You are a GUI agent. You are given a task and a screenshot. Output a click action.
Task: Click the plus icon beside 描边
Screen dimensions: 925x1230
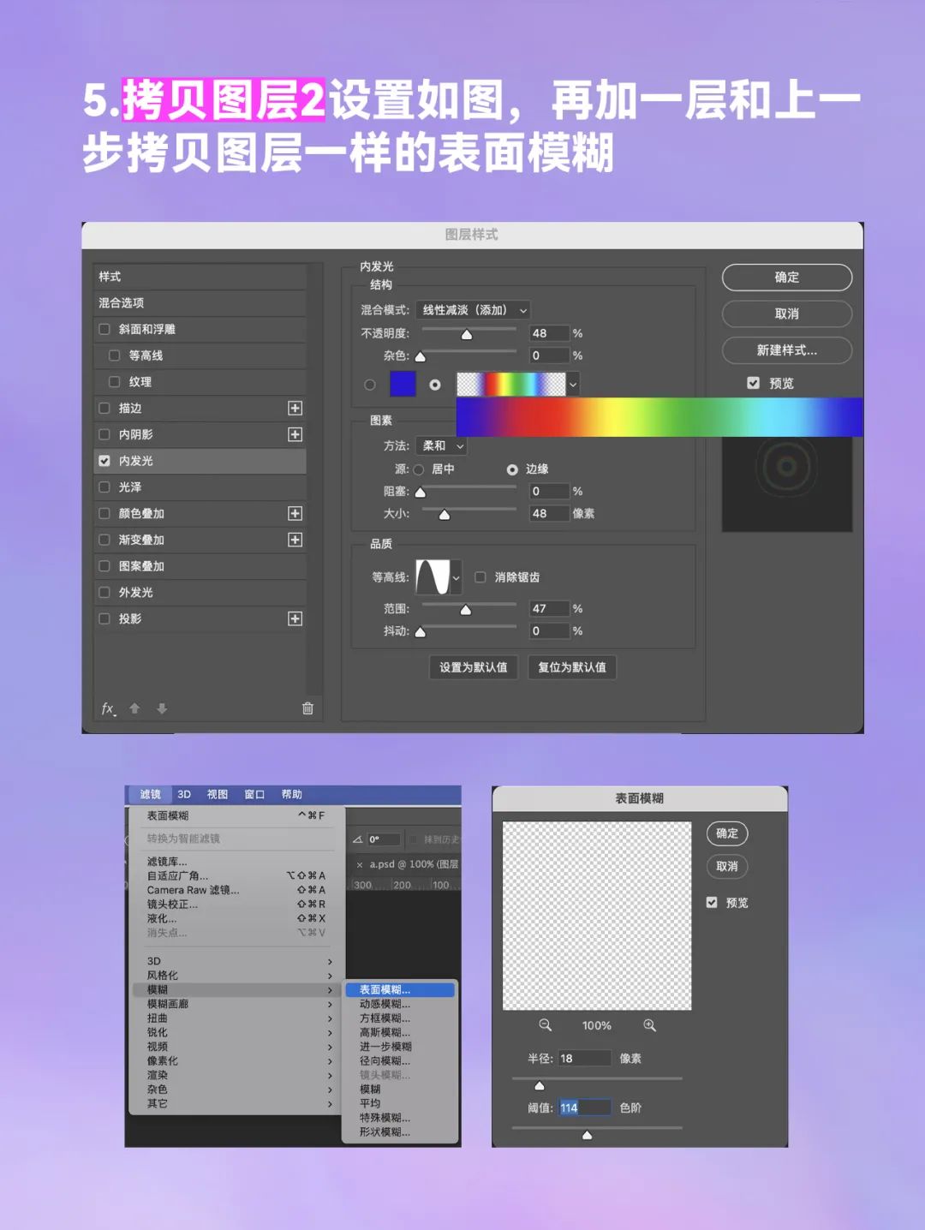click(x=295, y=409)
